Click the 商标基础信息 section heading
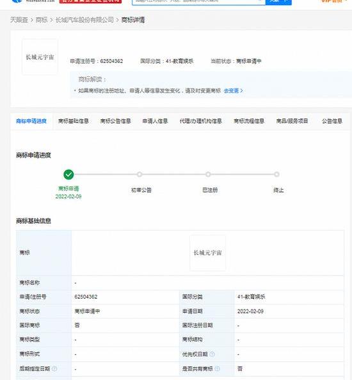 click(33, 221)
